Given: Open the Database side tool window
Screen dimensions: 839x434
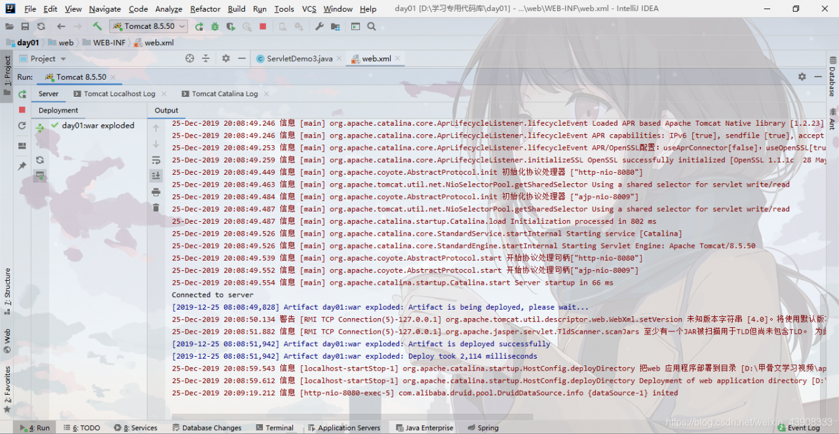Looking at the screenshot, I should pos(832,76).
